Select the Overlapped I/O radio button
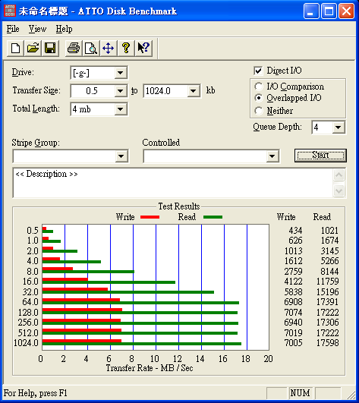This screenshot has width=359, height=403. point(259,98)
